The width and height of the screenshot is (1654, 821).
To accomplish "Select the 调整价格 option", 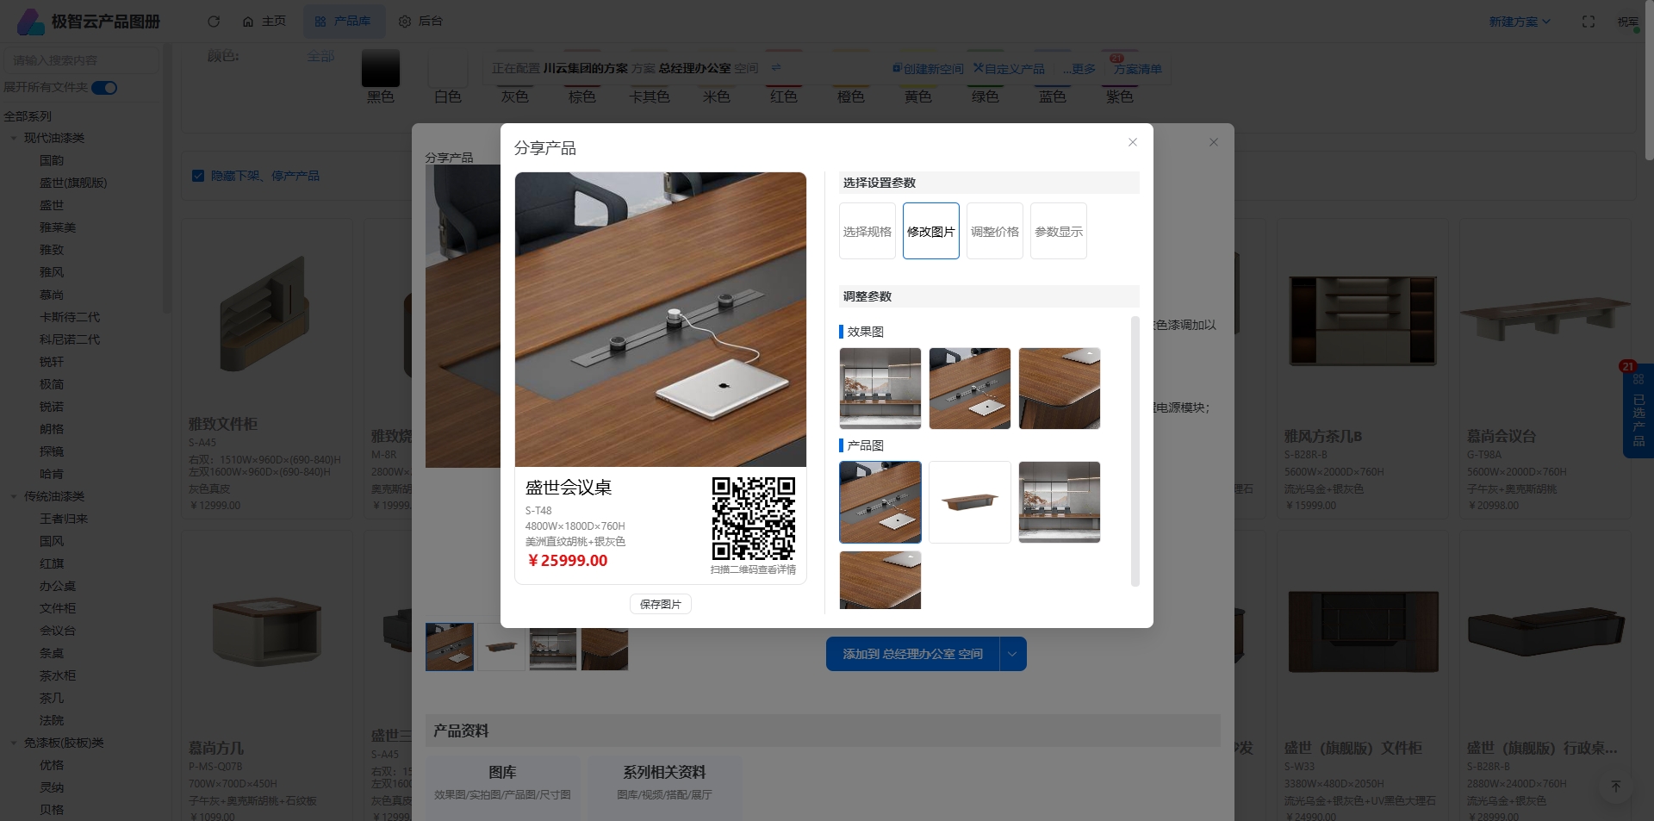I will click(x=994, y=231).
